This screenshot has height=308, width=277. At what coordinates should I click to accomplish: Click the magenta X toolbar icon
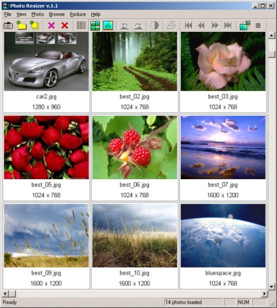point(51,25)
